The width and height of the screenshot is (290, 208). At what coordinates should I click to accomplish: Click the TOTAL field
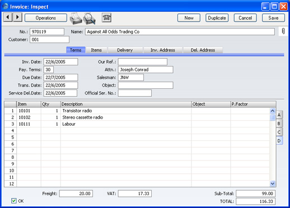coord(255,201)
